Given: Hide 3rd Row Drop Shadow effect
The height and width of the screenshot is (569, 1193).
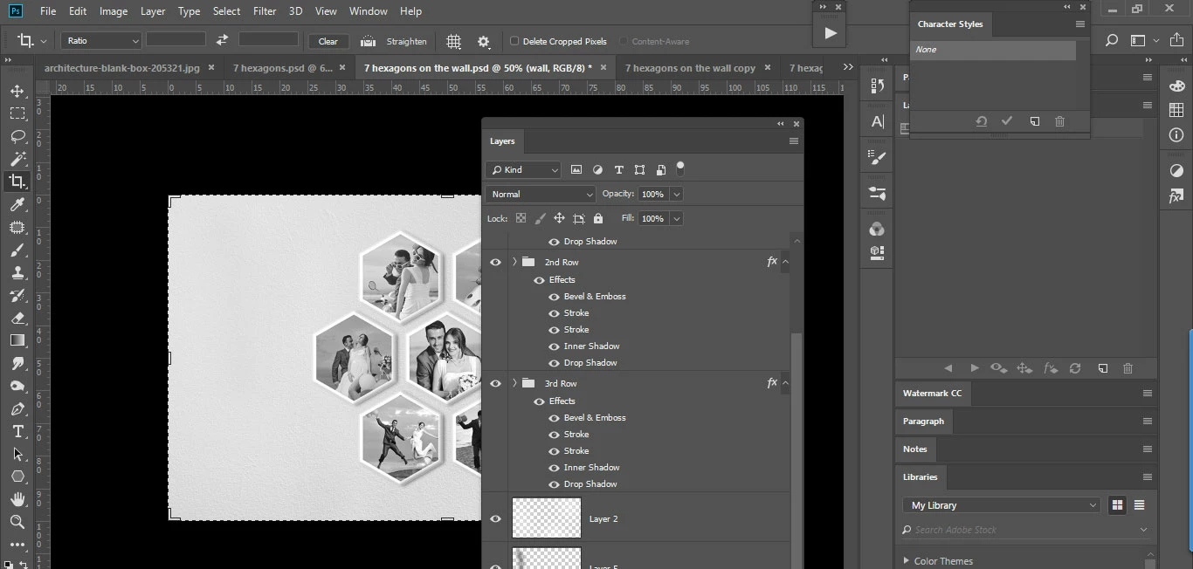Looking at the screenshot, I should (554, 484).
